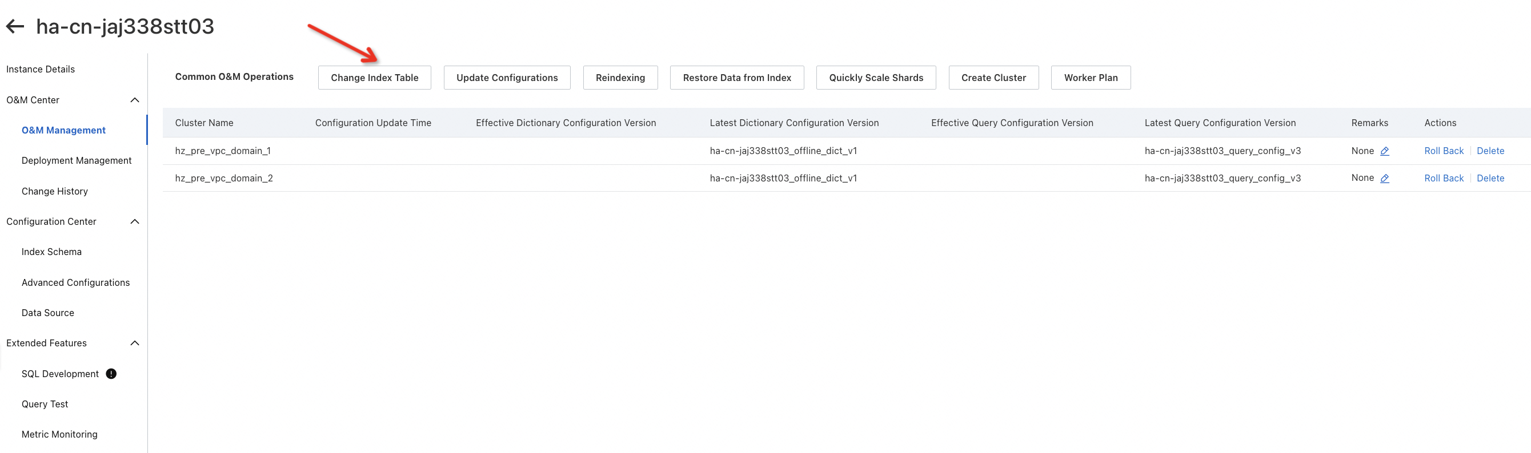Open Advanced Configurations

click(x=75, y=282)
